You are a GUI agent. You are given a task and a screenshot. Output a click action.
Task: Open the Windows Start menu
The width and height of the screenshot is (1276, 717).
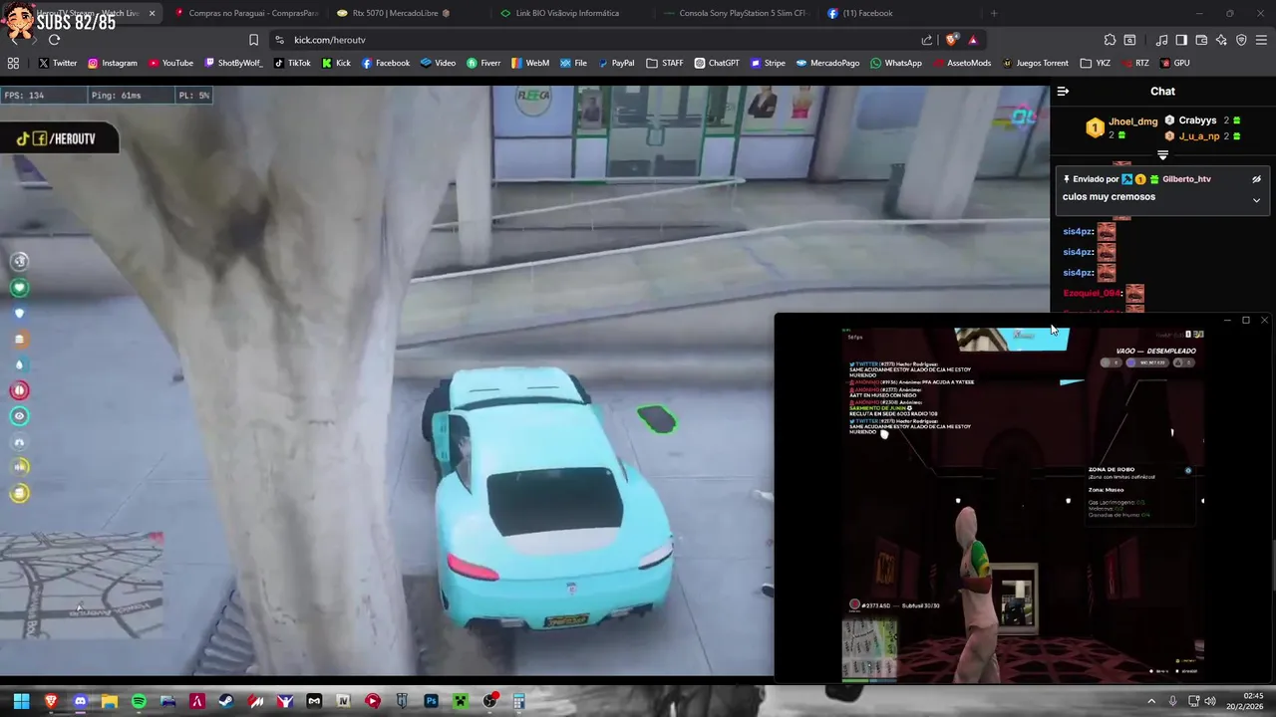pos(21,701)
